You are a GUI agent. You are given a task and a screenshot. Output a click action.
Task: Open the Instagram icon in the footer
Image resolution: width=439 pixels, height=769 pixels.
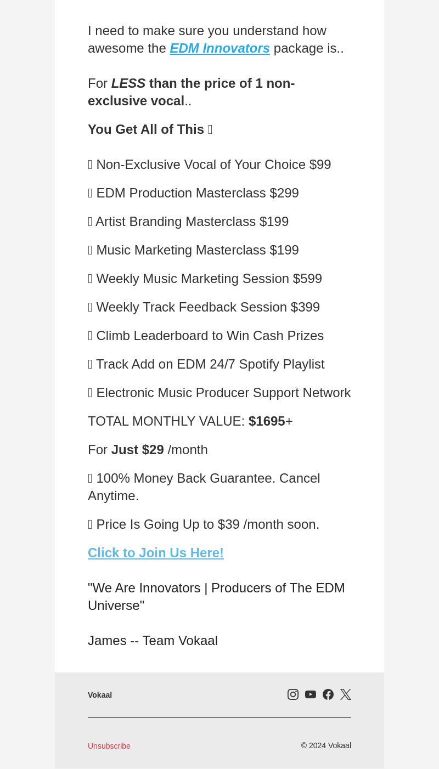(x=293, y=694)
